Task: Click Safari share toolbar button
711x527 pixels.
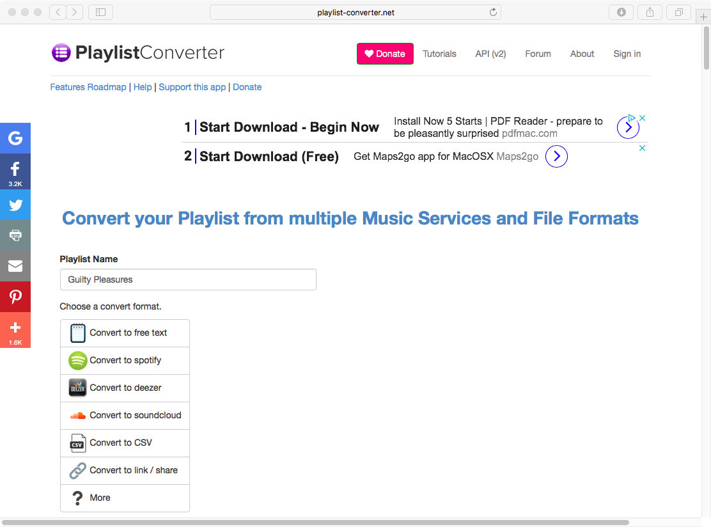Action: [650, 12]
